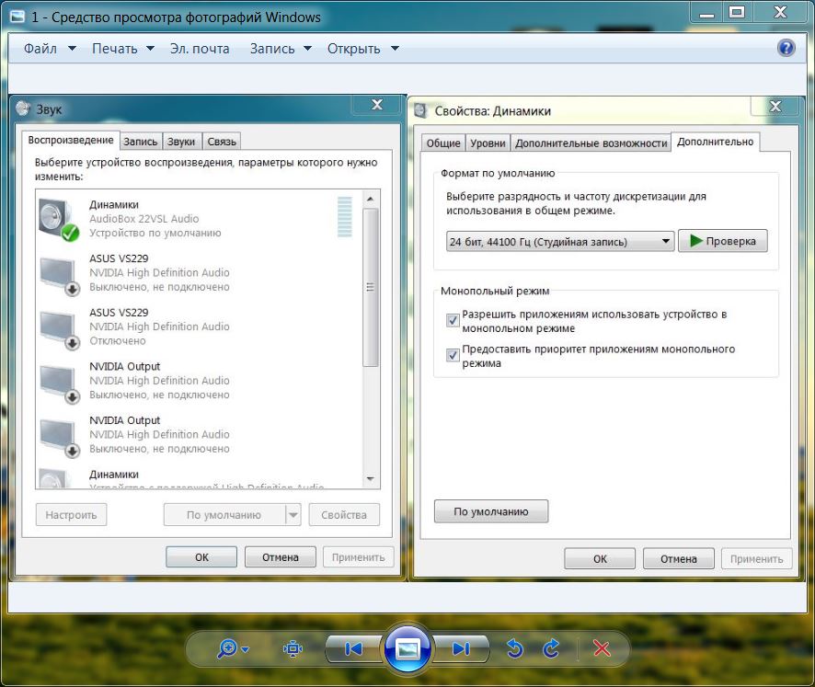Viewport: 815px width, 687px height.
Task: Open the Photo Viewer help icon
Action: [786, 48]
